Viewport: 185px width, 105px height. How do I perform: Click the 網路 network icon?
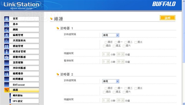(x=7, y=30)
